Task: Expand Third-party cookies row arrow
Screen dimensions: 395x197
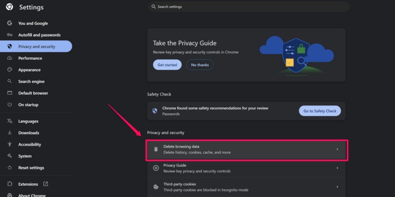Action: (337, 187)
